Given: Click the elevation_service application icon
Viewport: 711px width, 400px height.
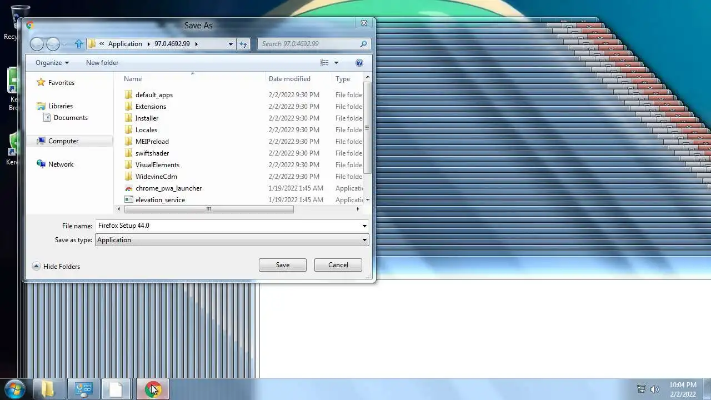Looking at the screenshot, I should 129,200.
